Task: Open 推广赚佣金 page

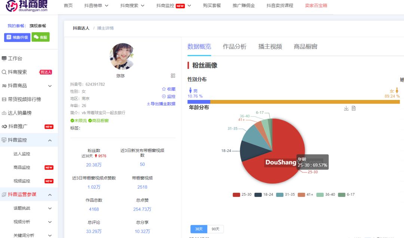Action: [x=244, y=5]
